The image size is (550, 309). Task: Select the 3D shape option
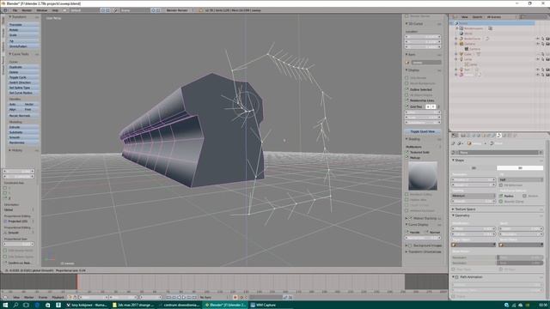(x=520, y=168)
